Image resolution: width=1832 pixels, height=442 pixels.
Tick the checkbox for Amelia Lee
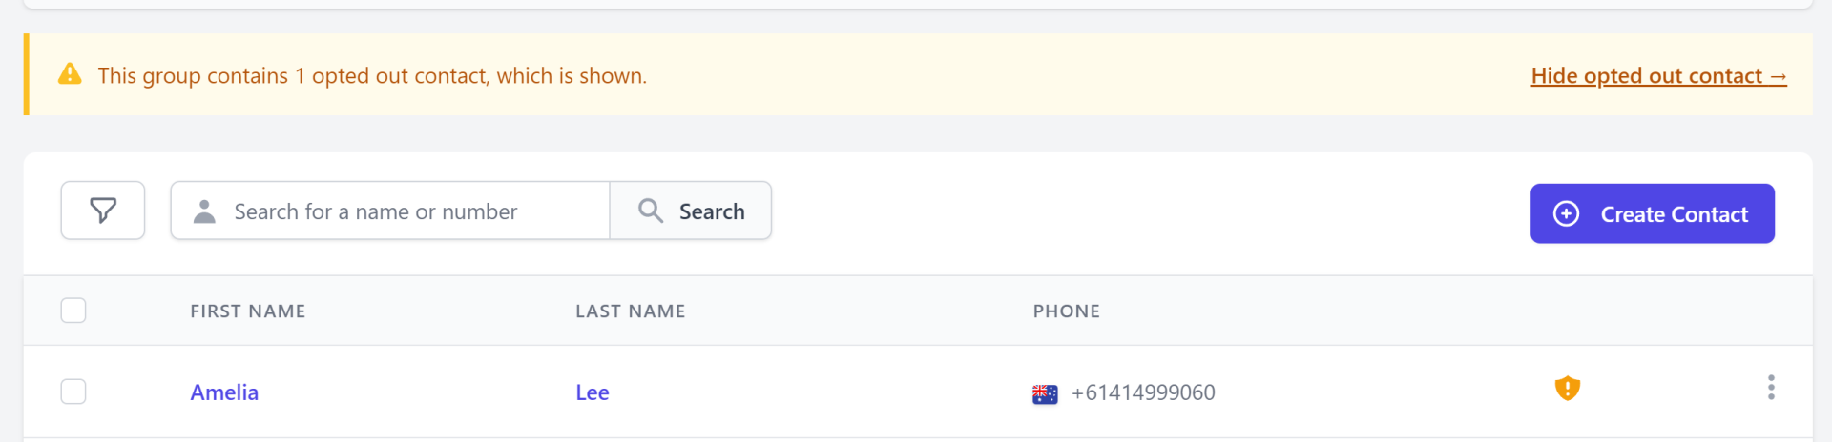[73, 392]
